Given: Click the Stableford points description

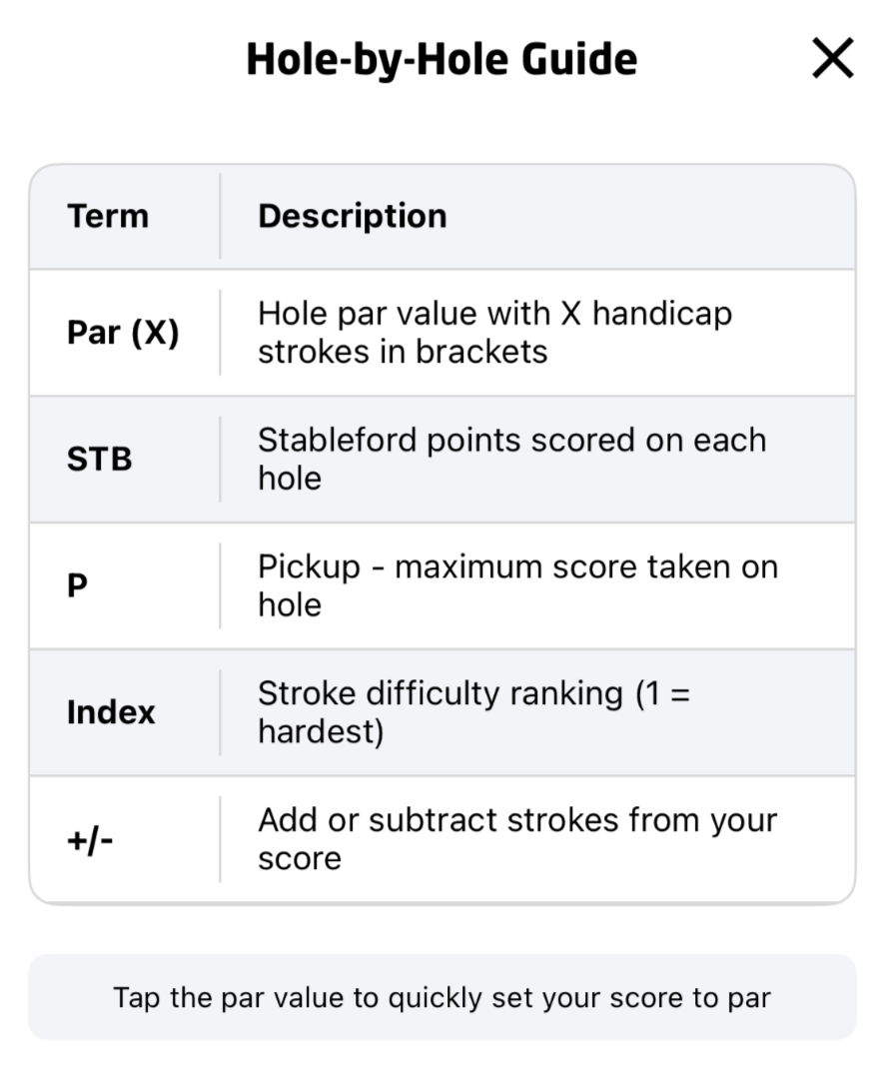Looking at the screenshot, I should point(512,459).
